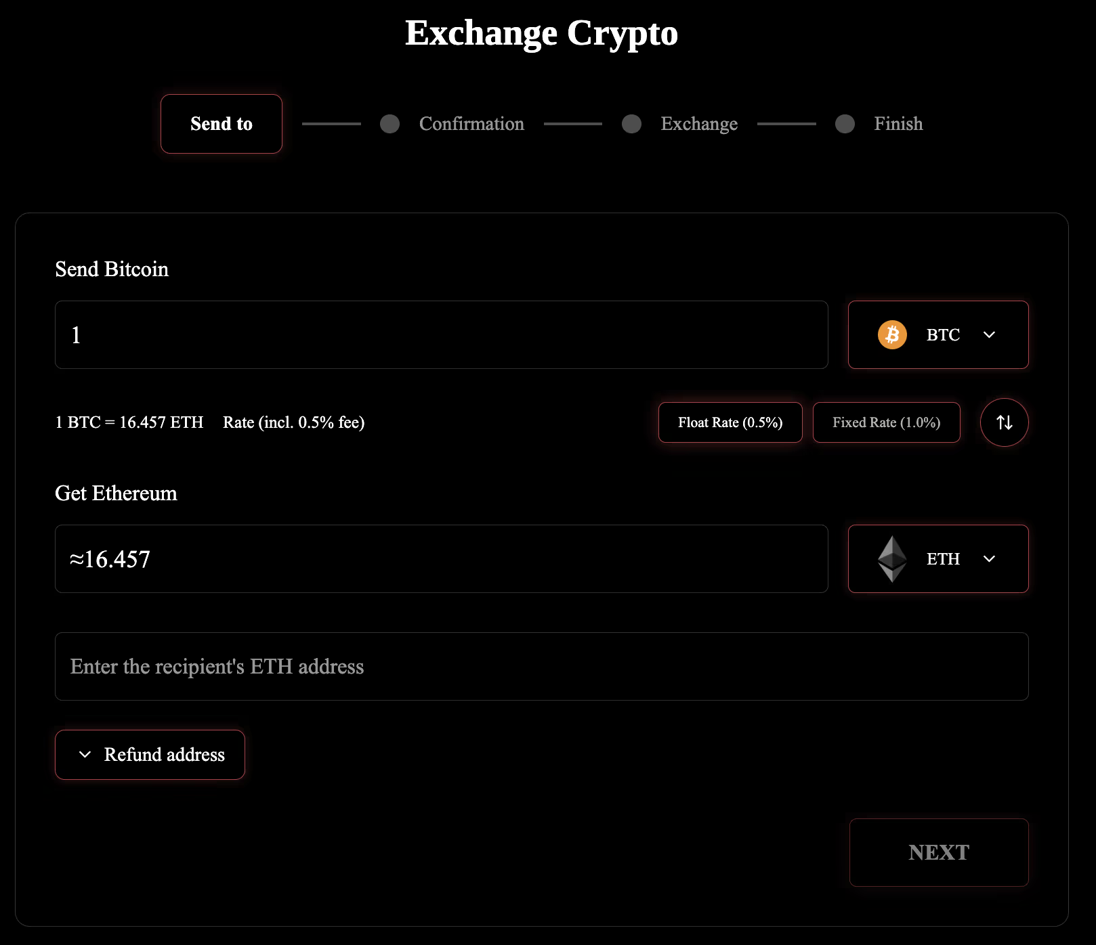
Task: Go to the Finish step
Action: (x=898, y=124)
